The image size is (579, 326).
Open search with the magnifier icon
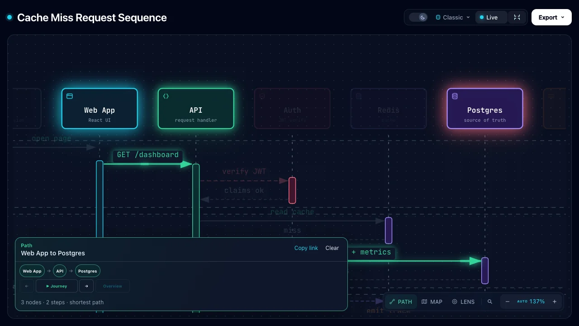490,302
